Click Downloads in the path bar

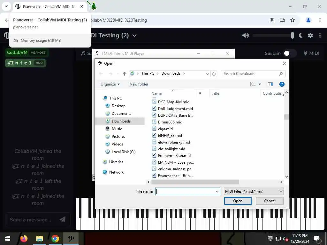[x=171, y=73]
